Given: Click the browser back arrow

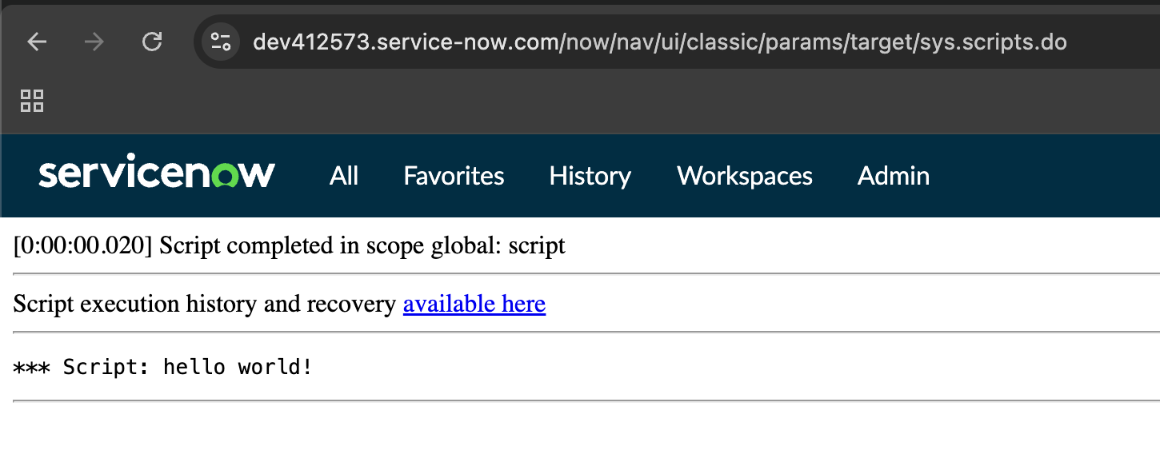Looking at the screenshot, I should point(38,42).
